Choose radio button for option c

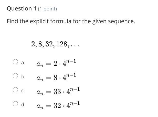tap(15, 90)
